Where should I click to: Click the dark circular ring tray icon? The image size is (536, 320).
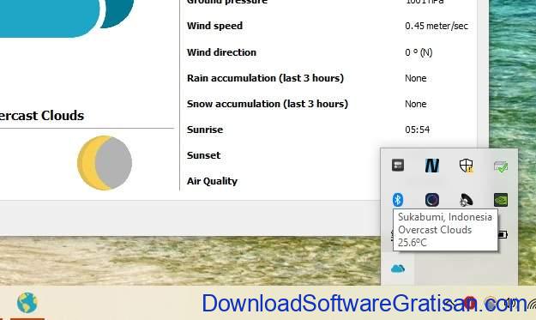click(x=432, y=200)
